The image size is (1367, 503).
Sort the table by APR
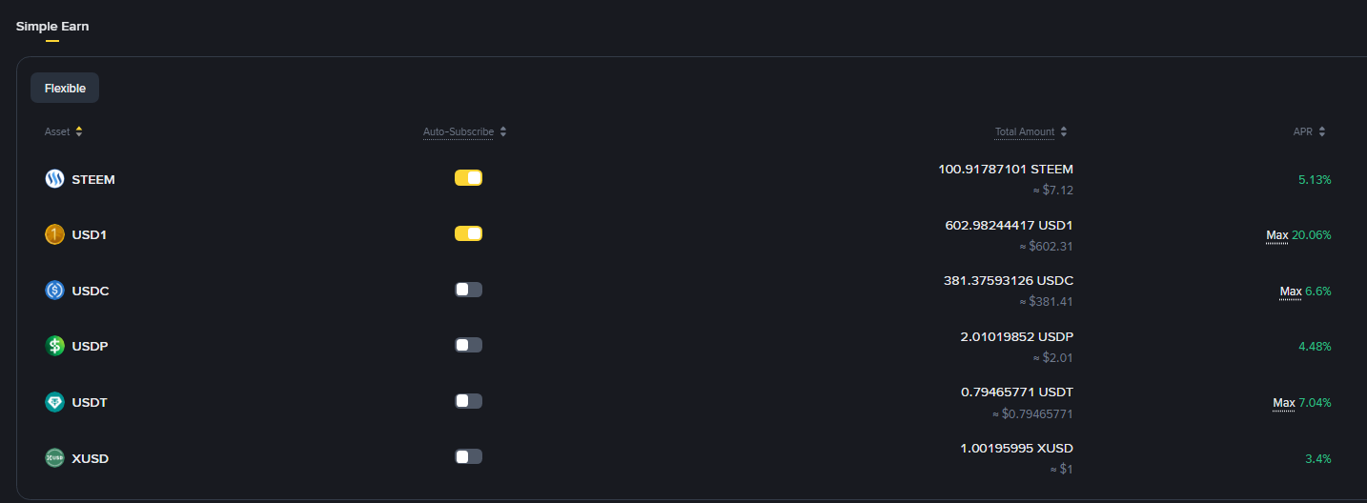pyautogui.click(x=1322, y=131)
